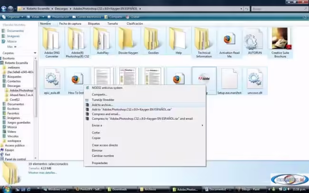This screenshot has height=193, width=309.
Task: Click the Compartir toolbar button
Action: [114, 17]
